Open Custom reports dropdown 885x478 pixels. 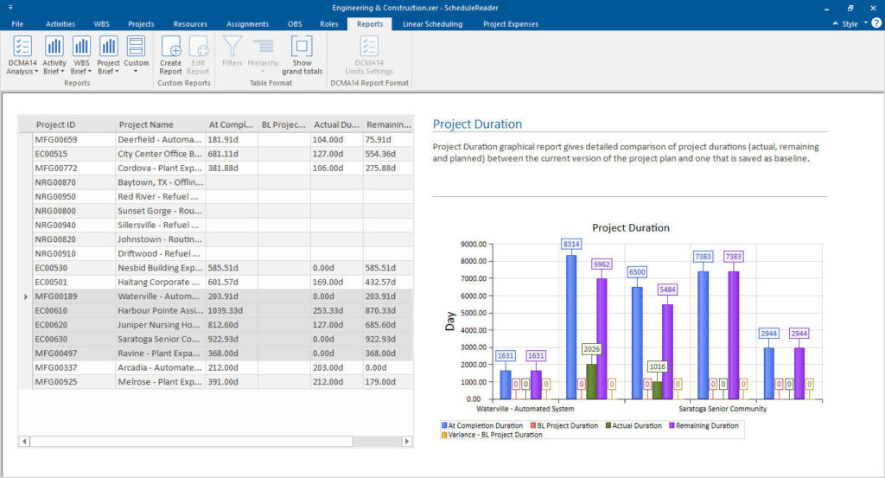point(136,54)
